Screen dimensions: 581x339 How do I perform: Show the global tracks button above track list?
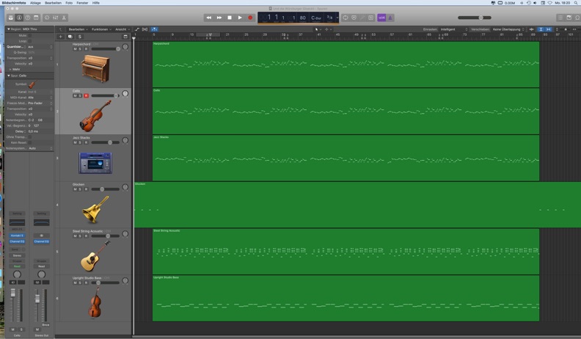[125, 37]
